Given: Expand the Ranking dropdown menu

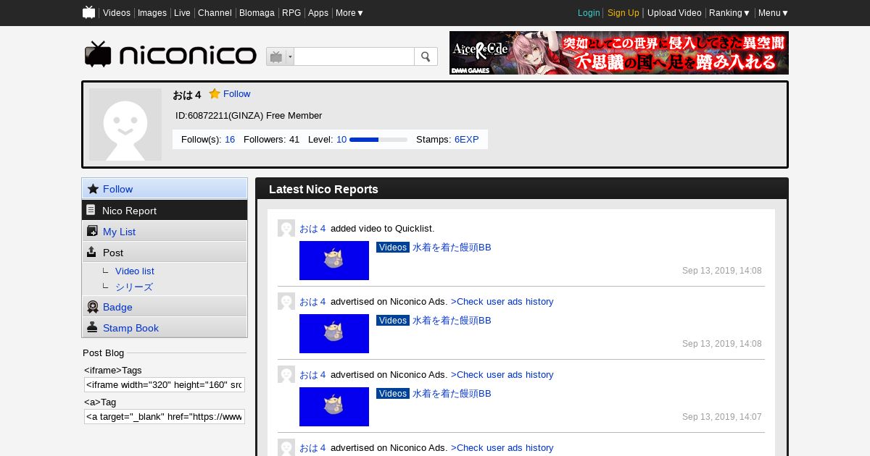Looking at the screenshot, I should coord(729,13).
